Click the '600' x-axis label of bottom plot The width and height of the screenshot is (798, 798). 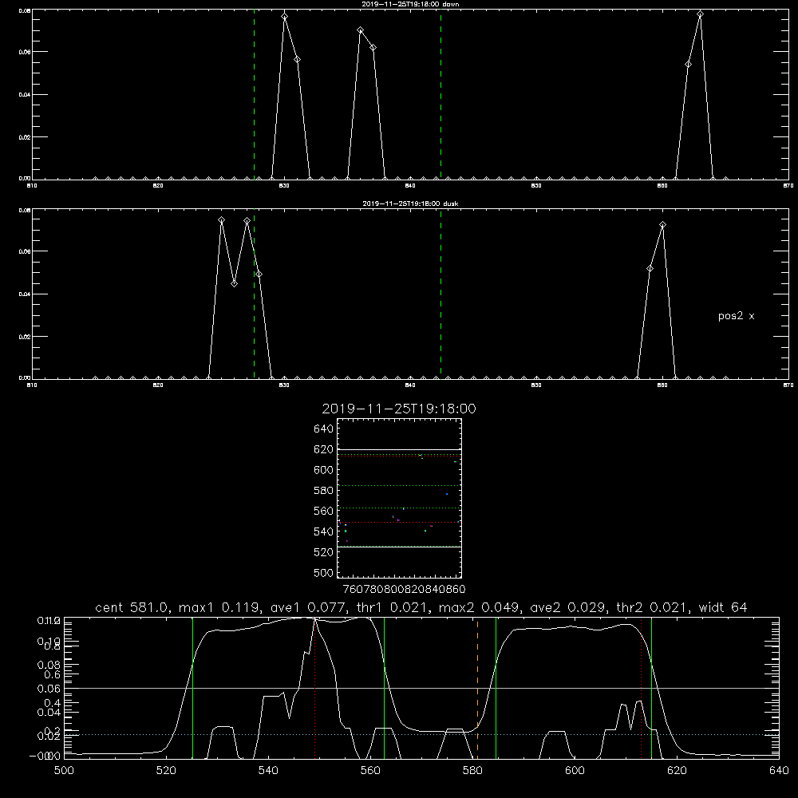pyautogui.click(x=575, y=771)
